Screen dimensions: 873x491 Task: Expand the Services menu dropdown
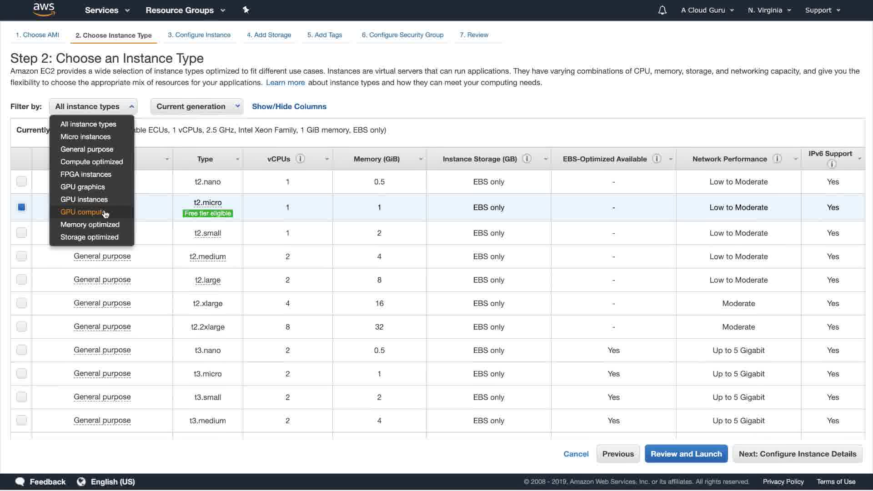pyautogui.click(x=107, y=10)
